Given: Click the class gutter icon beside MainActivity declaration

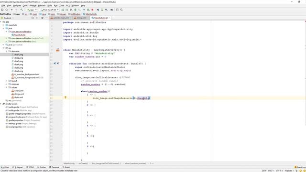Looking at the screenshot, I should (58, 50).
